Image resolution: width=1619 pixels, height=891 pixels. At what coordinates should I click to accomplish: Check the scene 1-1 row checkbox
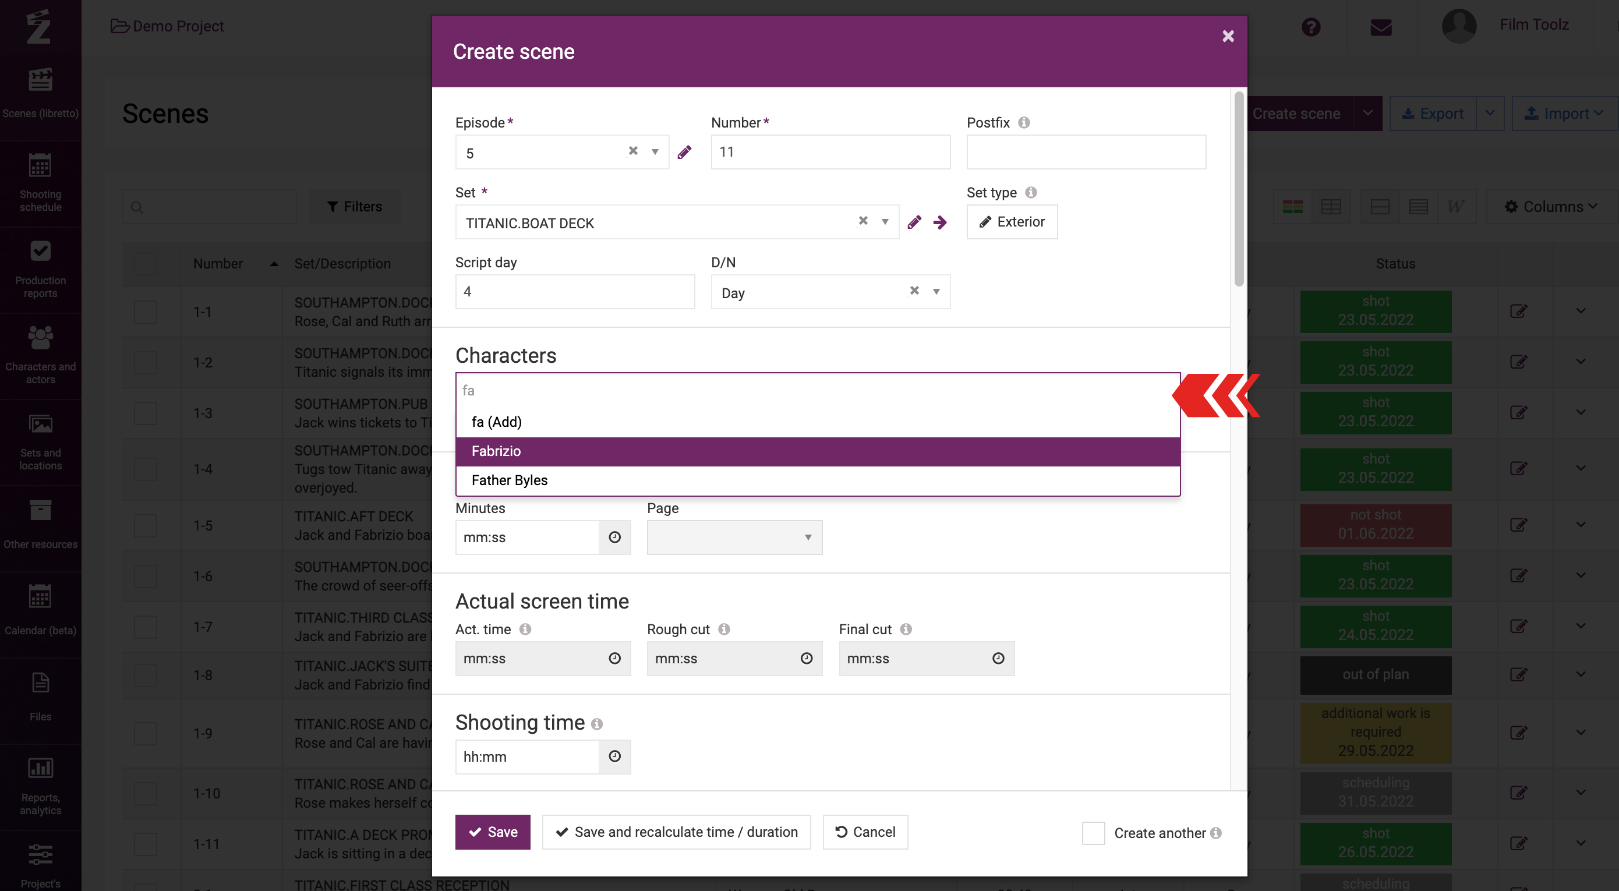pyautogui.click(x=145, y=312)
